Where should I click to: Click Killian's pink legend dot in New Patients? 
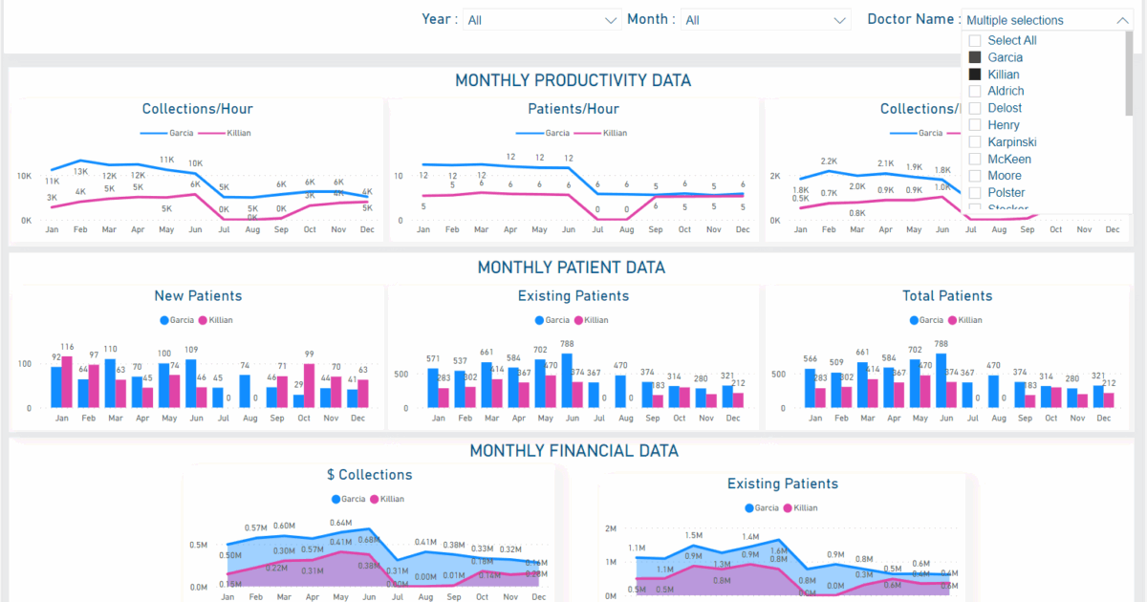coord(203,320)
